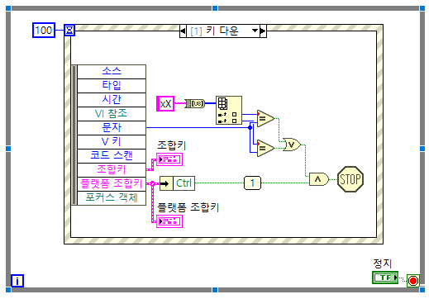This screenshot has width=429, height=299.
Task: Select the lower Equal comparison node
Action: (265, 148)
